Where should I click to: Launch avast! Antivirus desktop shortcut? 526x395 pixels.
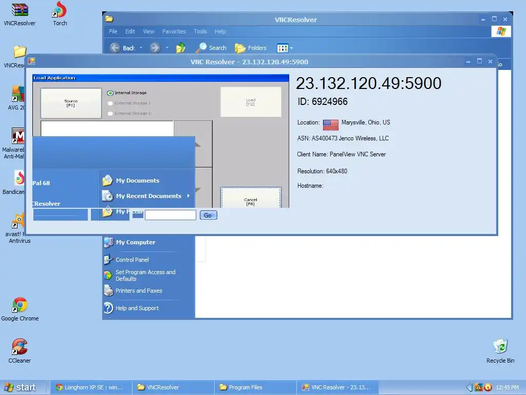pyautogui.click(x=18, y=220)
